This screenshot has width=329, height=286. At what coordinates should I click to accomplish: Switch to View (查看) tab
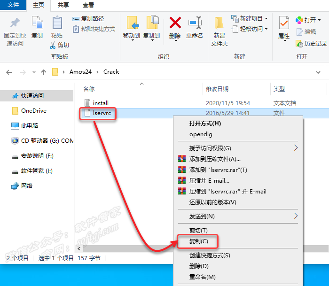click(x=88, y=5)
